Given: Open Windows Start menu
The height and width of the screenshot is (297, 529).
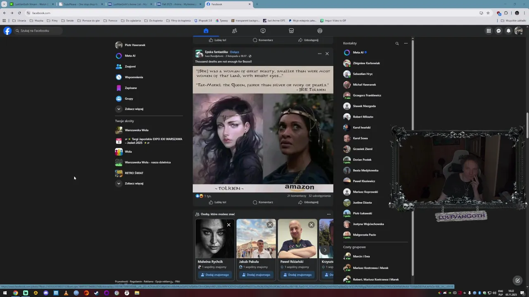Looking at the screenshot, I should (5, 293).
